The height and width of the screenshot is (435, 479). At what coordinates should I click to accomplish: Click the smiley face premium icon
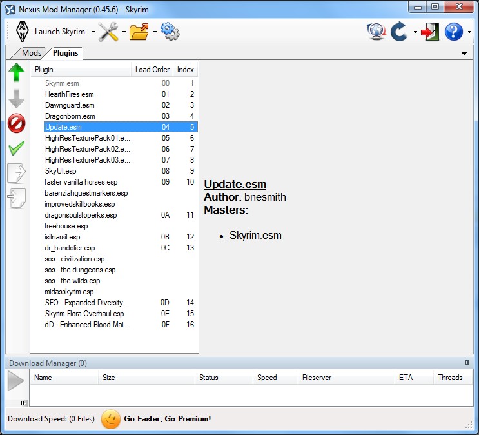(x=111, y=419)
